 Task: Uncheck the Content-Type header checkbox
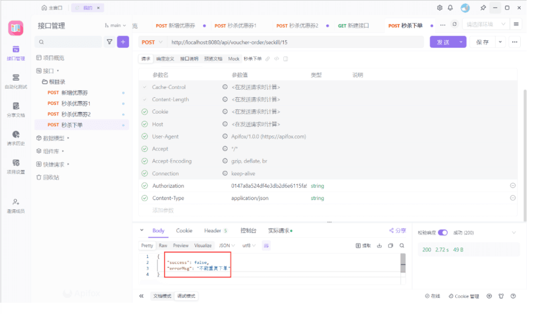point(145,198)
